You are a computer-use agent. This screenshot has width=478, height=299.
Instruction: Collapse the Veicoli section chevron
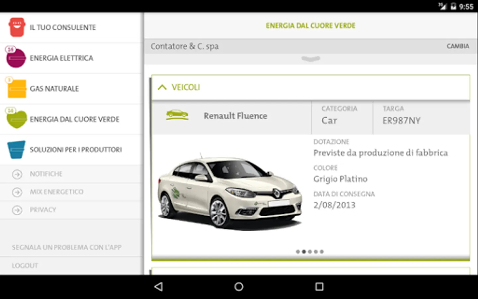pos(162,87)
